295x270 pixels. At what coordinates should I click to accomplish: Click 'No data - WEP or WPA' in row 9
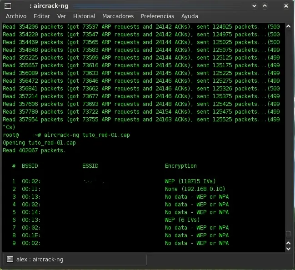coord(197,243)
